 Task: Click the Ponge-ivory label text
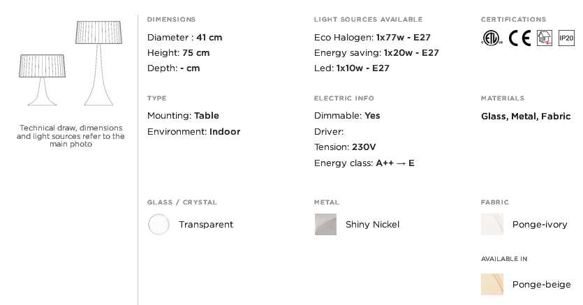[540, 224]
